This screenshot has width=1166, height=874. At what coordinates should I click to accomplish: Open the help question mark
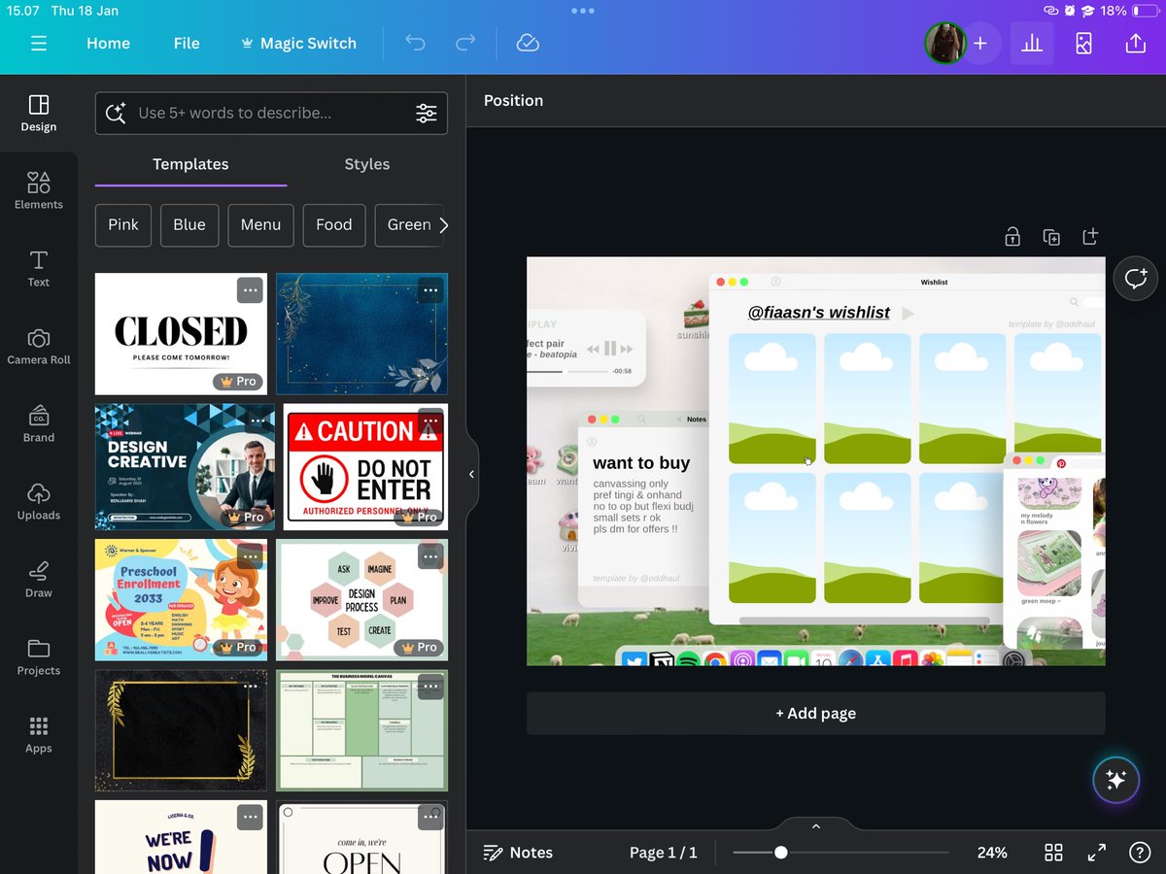click(1140, 853)
